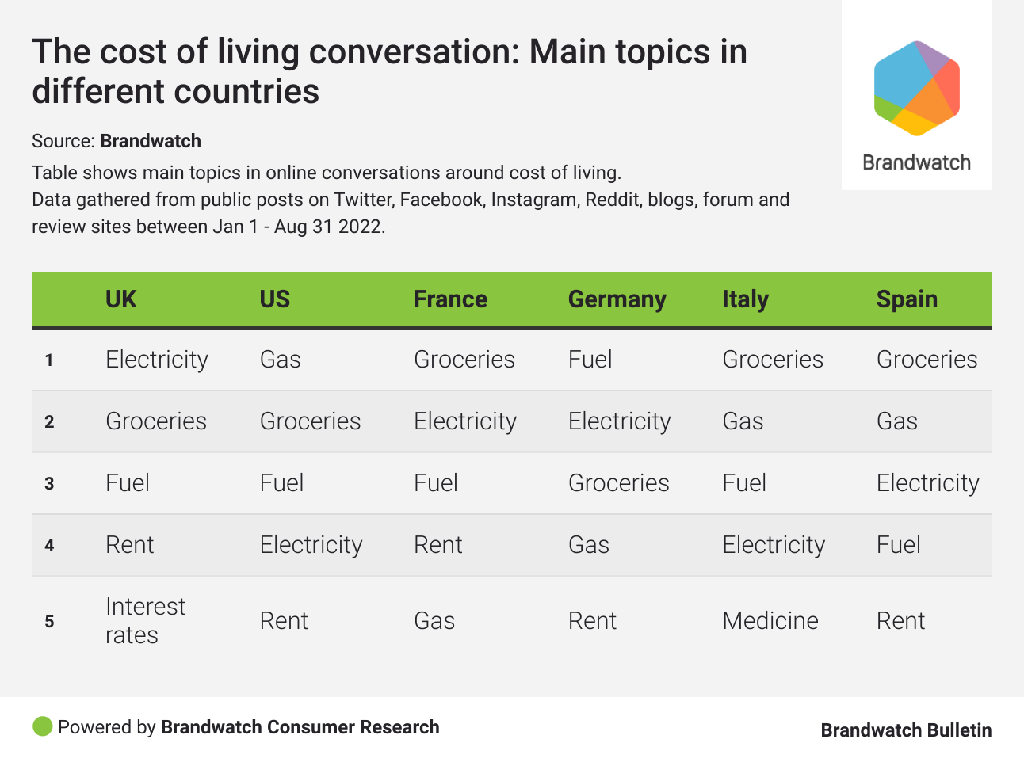This screenshot has width=1024, height=762.
Task: Select the Medicine cell in Italy column
Action: coord(770,620)
